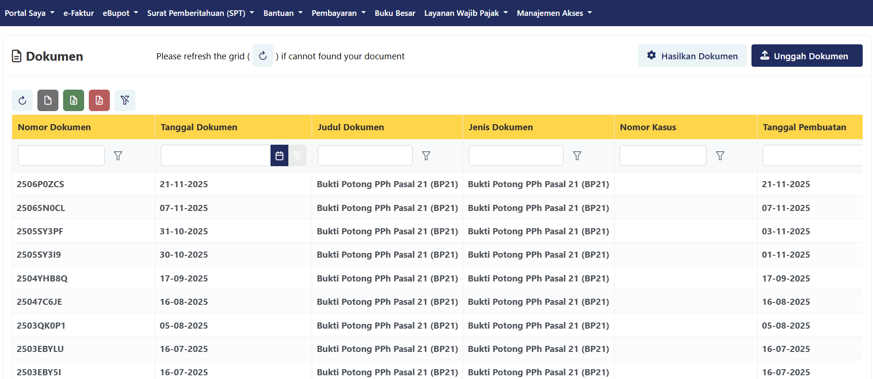Click the Nomor Dokumen filter funnel icon

coord(118,156)
